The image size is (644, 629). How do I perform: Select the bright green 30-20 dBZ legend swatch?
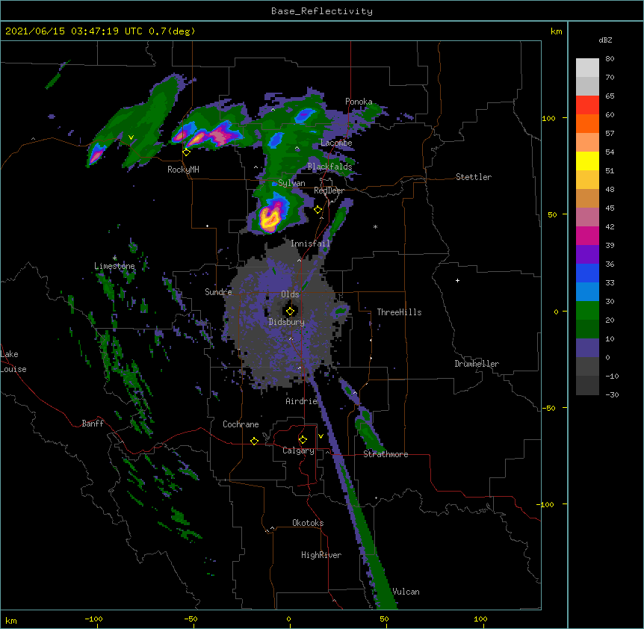(x=587, y=311)
